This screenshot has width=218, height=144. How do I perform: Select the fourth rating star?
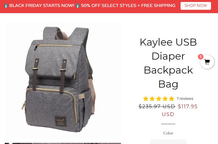(165, 99)
